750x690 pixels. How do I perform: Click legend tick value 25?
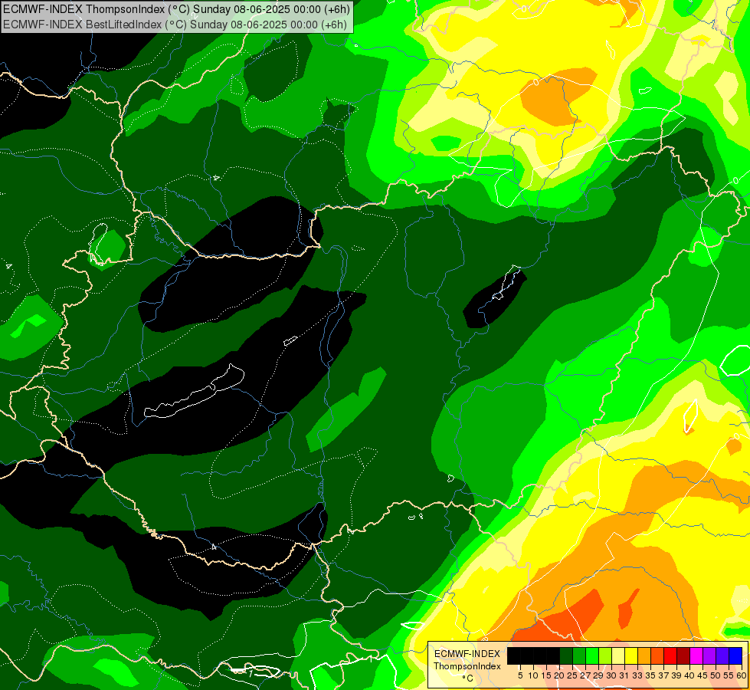click(572, 675)
